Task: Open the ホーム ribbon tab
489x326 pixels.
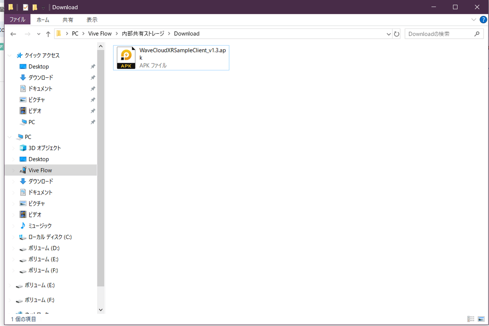Action: pos(43,20)
